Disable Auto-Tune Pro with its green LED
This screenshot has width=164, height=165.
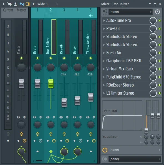pos(160,21)
